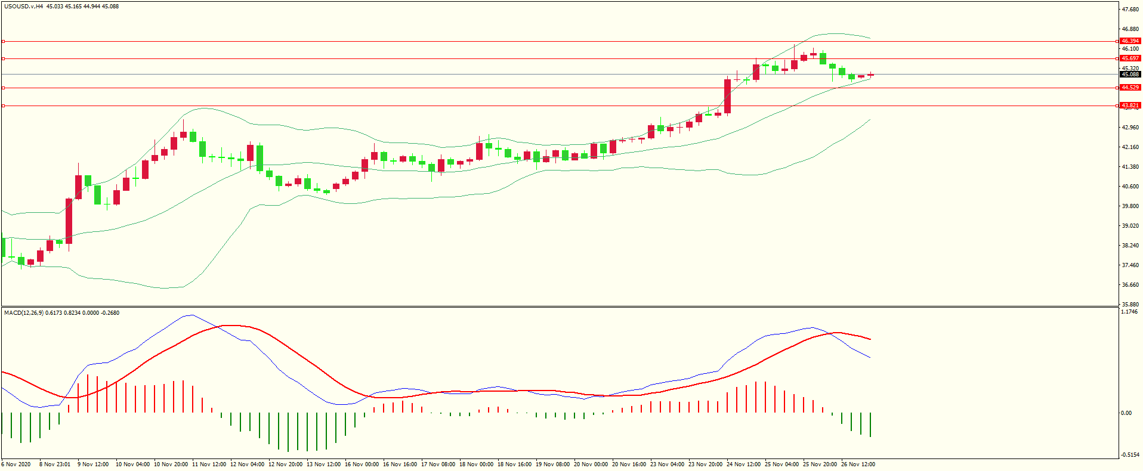Click the 6 Nov 2020 date label
This screenshot has height=471, width=1143.
(x=16, y=464)
